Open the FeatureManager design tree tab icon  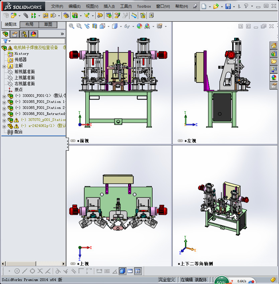pos(5,34)
